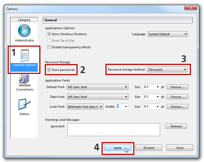Screen dimensions: 204x162
Task: Open the Editors category icon
Action: (x=24, y=104)
